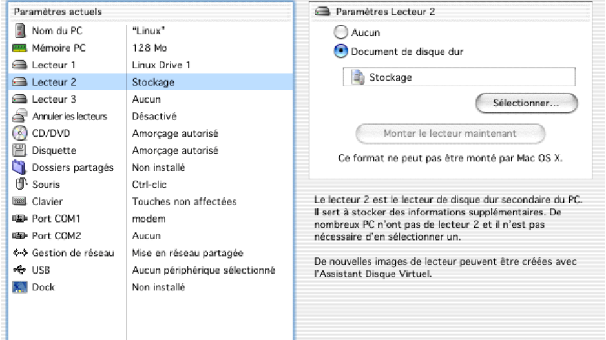Select the Clavier keyboard icon
This screenshot has height=340, width=606.
click(19, 201)
